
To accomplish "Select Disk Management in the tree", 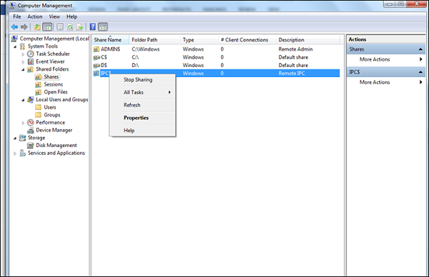I will pos(56,146).
